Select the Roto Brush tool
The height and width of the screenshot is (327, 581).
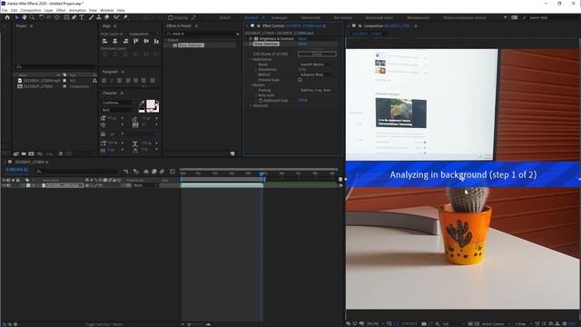pos(116,17)
